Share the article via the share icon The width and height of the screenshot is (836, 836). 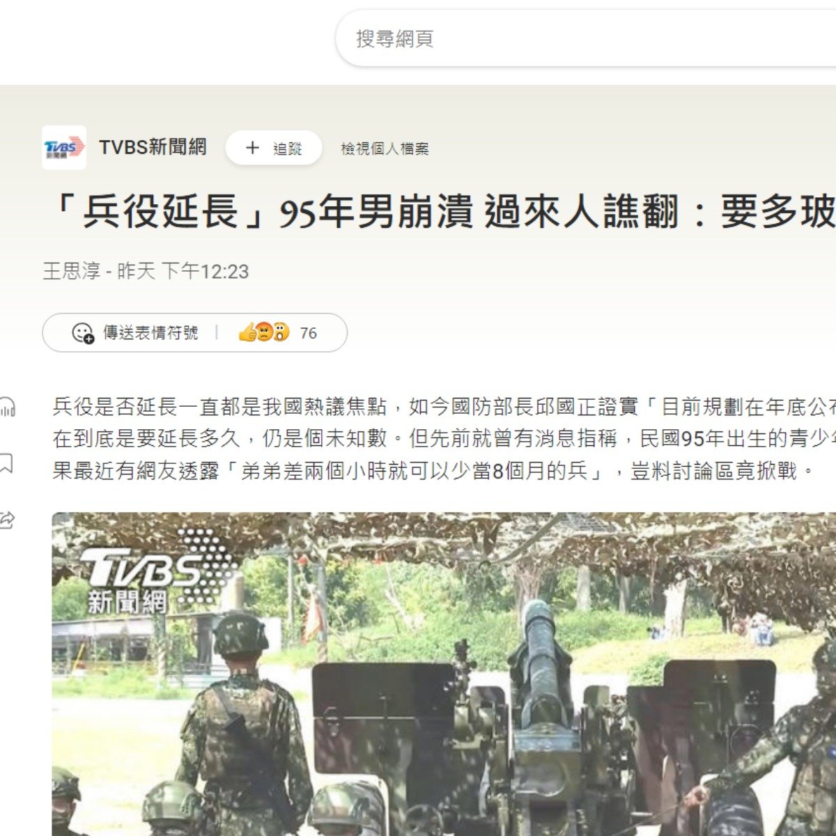6,520
